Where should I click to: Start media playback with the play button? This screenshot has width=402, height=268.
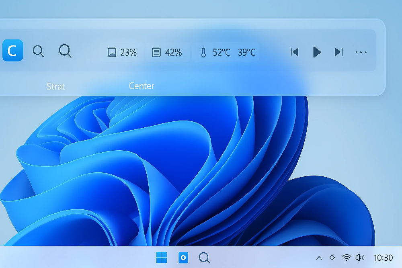click(317, 52)
